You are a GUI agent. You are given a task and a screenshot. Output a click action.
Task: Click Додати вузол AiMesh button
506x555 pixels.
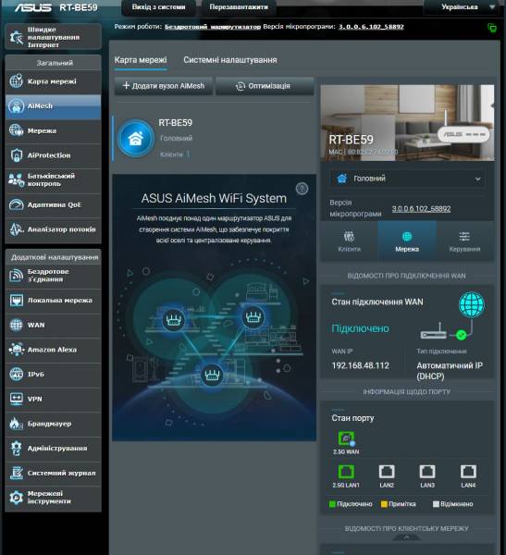[x=164, y=86]
